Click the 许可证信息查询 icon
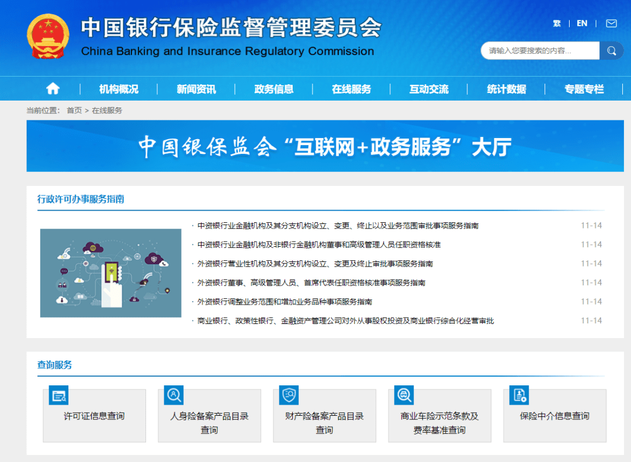 [59, 395]
